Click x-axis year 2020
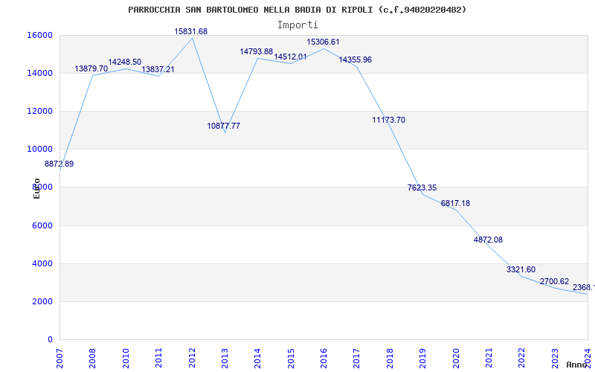The width and height of the screenshot is (595, 372). click(x=456, y=358)
